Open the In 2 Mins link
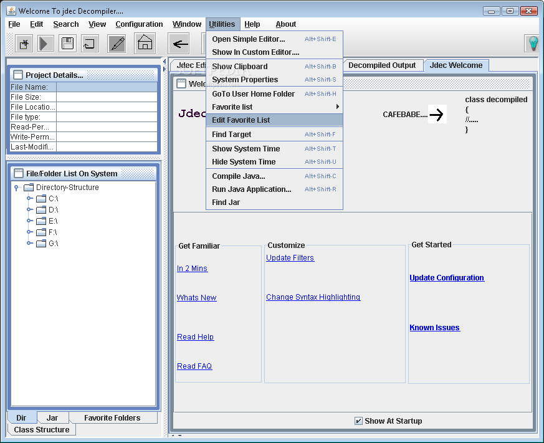This screenshot has height=443, width=544. tap(192, 269)
